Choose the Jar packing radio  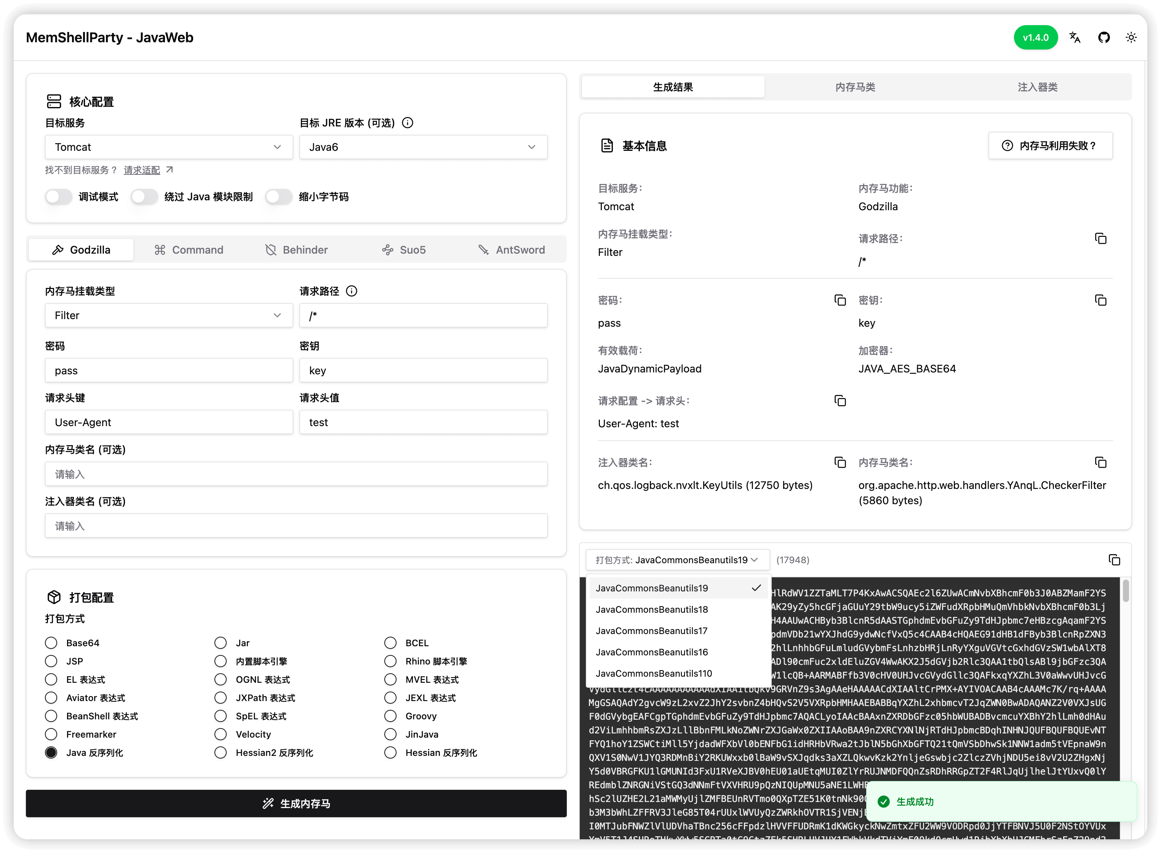pos(221,643)
